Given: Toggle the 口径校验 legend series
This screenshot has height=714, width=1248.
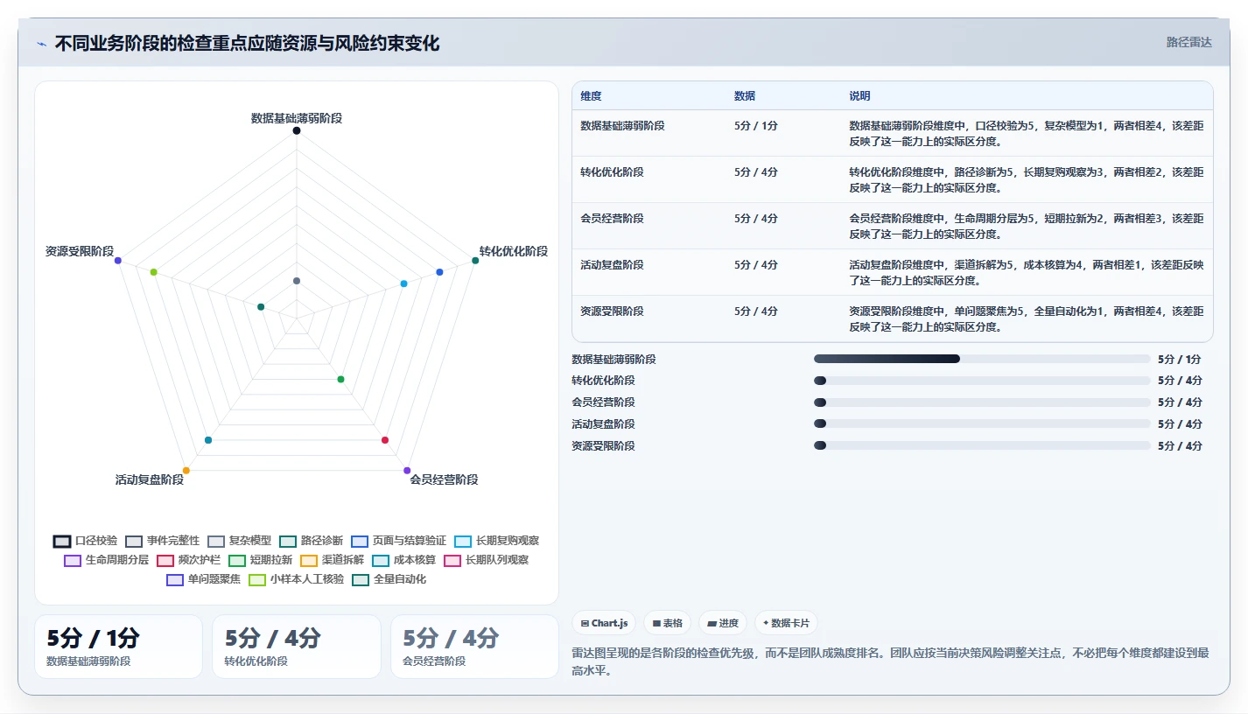Looking at the screenshot, I should click(x=85, y=541).
